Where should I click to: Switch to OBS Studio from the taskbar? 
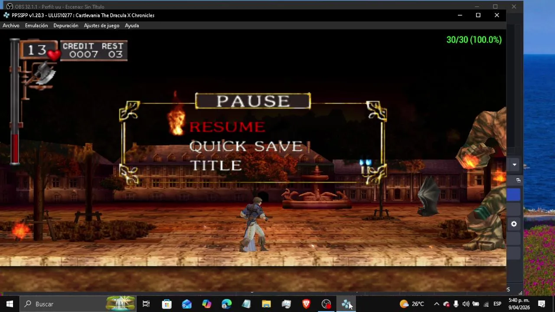(326, 304)
